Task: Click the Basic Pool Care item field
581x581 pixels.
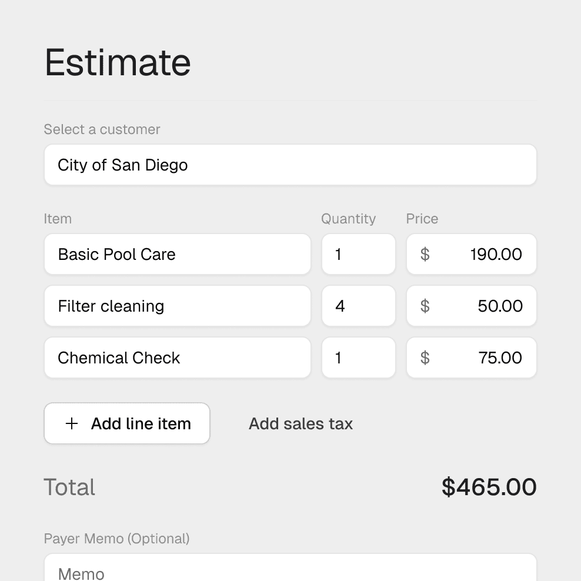Action: tap(177, 254)
